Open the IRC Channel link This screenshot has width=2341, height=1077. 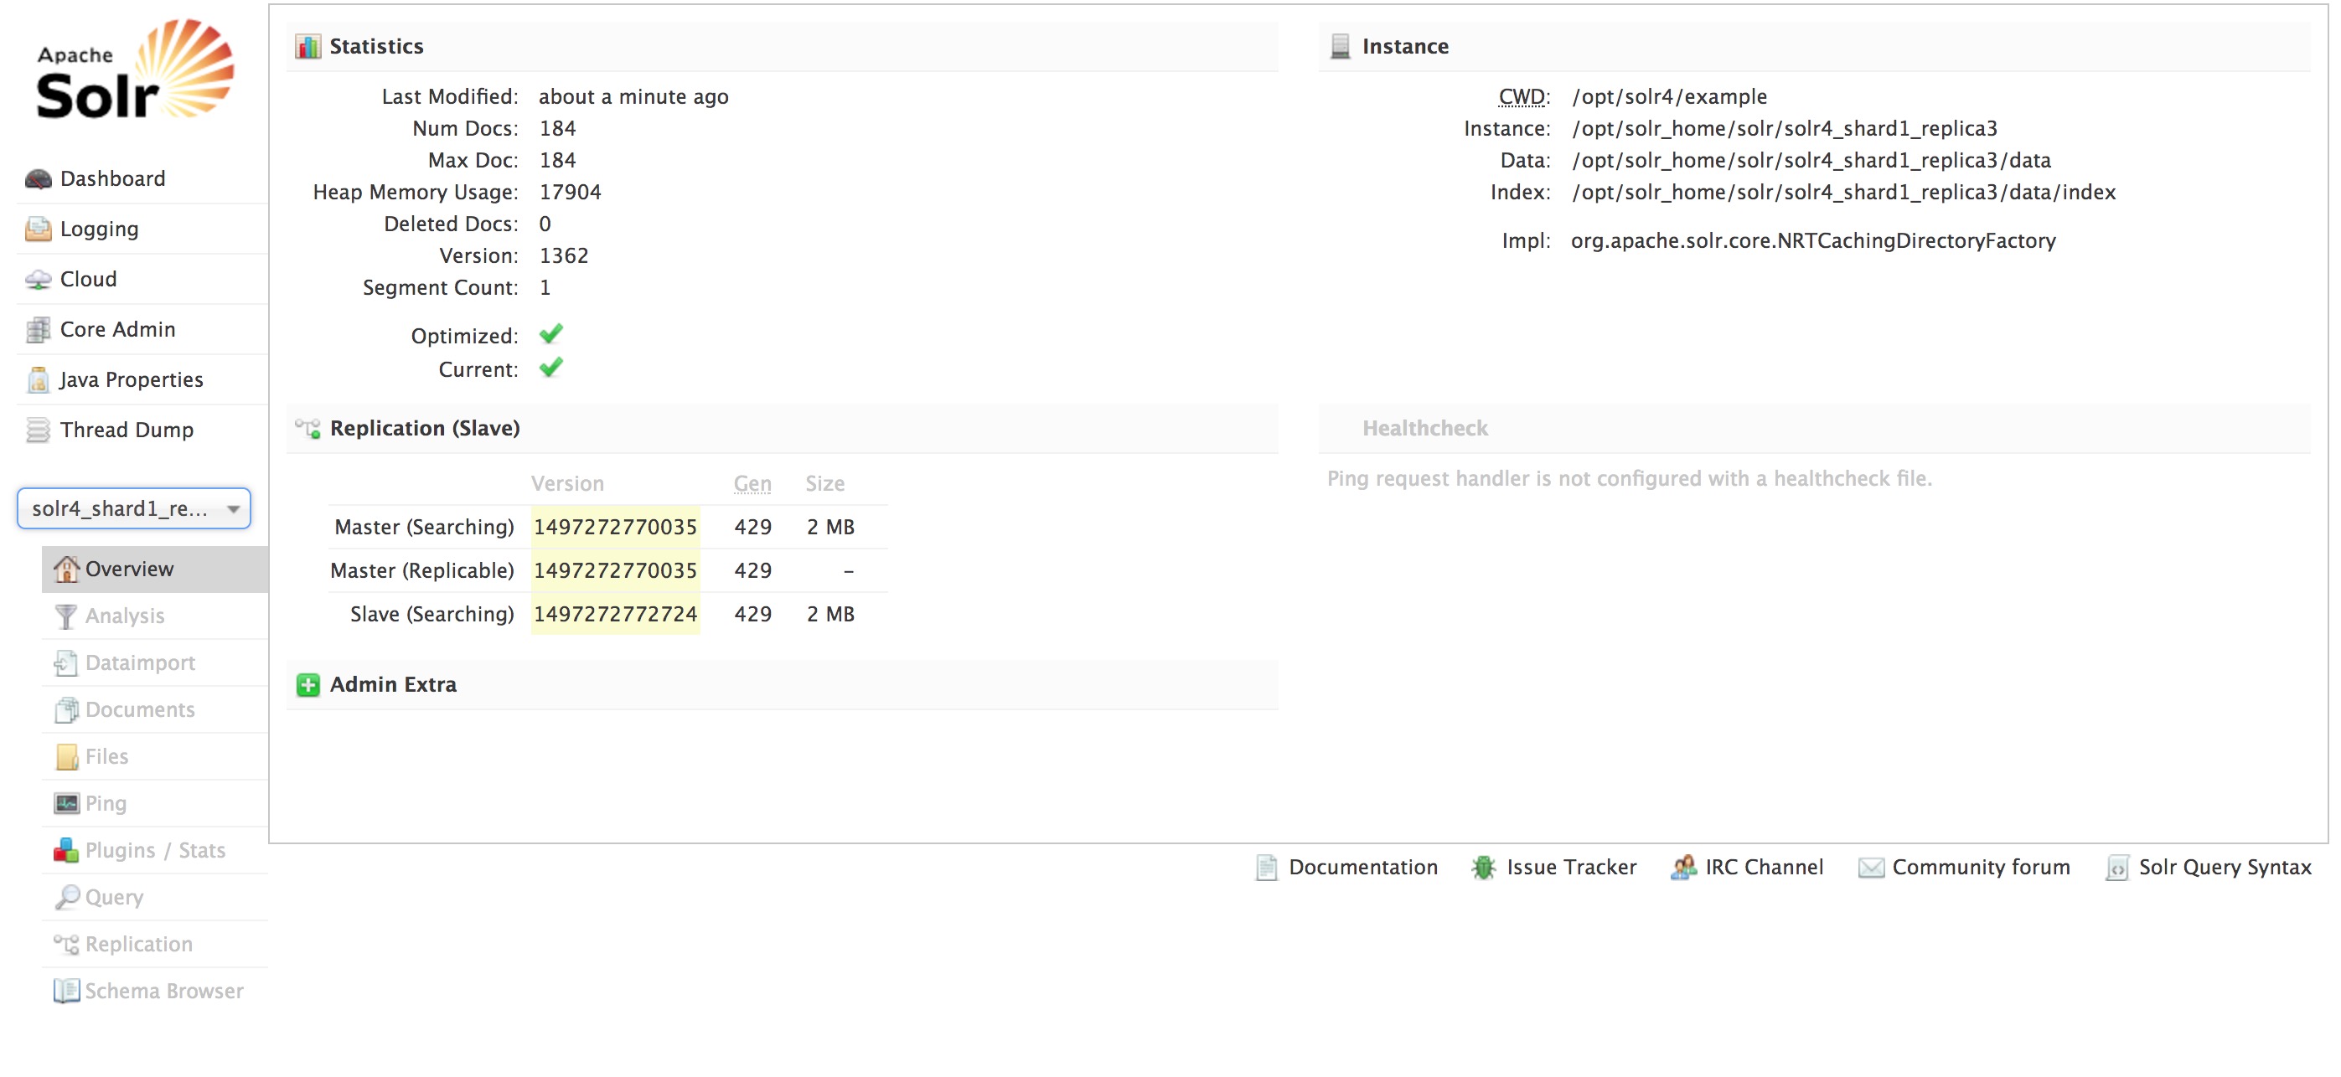click(1764, 868)
